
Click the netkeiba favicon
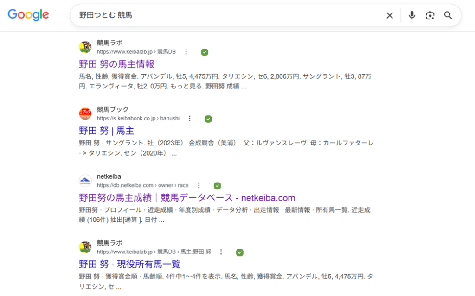85,180
